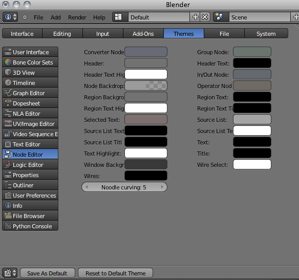The image size is (299, 280).
Task: Open the File menu
Action: click(38, 17)
